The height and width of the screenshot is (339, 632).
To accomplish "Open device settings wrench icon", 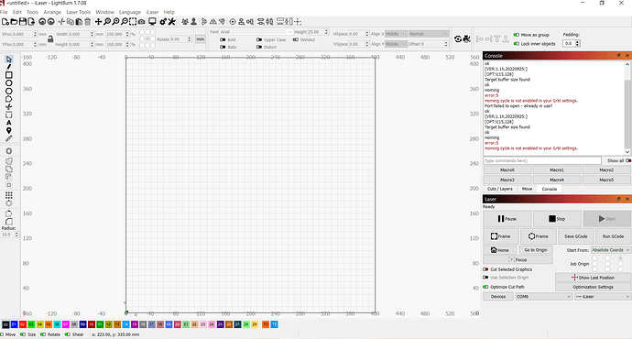I will [x=171, y=22].
